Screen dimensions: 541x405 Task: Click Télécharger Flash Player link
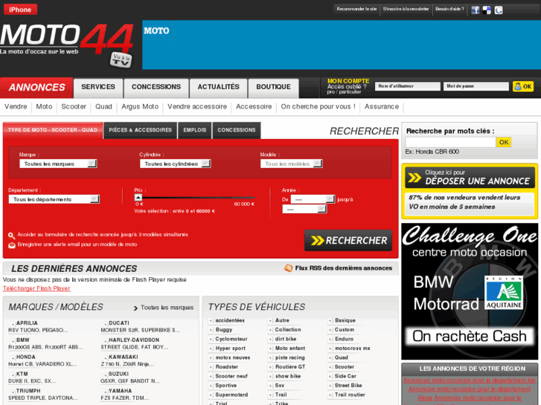36,288
